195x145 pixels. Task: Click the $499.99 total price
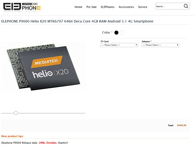pyautogui.click(x=182, y=125)
